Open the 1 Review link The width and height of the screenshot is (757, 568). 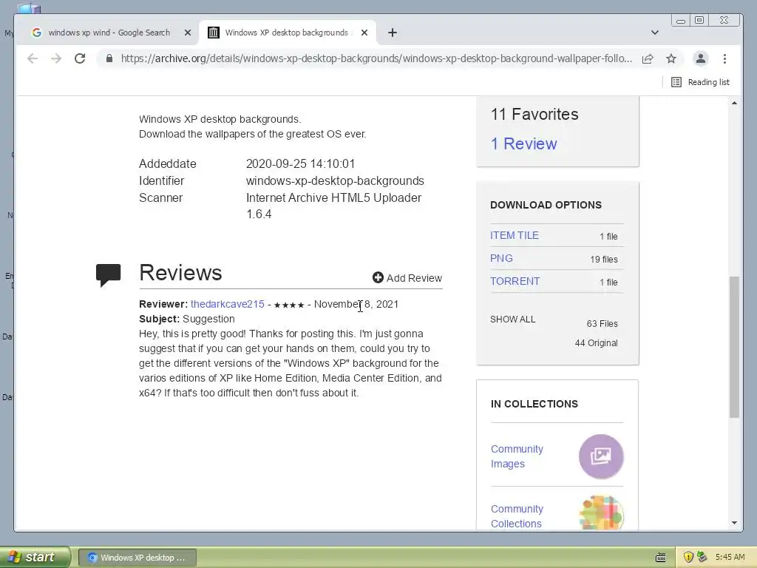pyautogui.click(x=524, y=143)
